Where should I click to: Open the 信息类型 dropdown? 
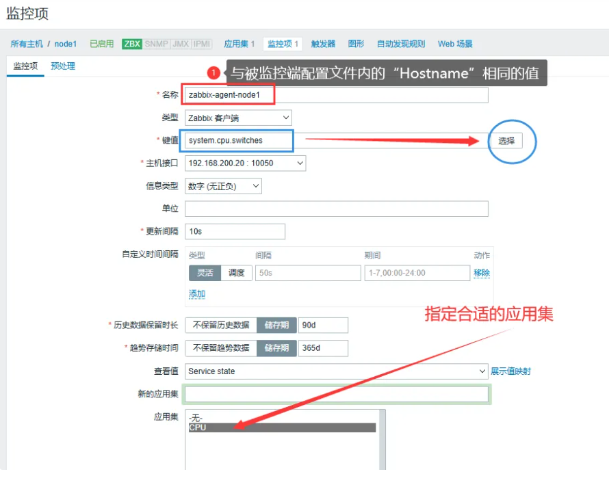point(223,186)
